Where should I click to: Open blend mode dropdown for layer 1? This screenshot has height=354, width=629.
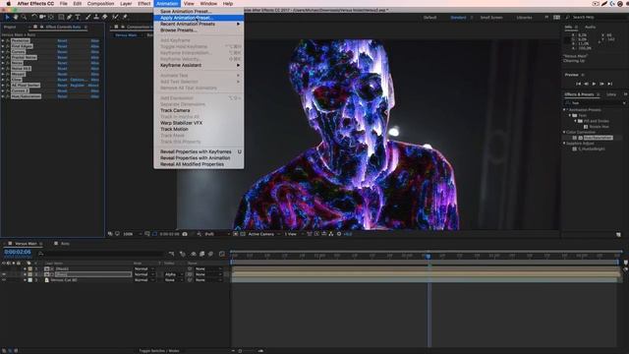click(x=144, y=268)
